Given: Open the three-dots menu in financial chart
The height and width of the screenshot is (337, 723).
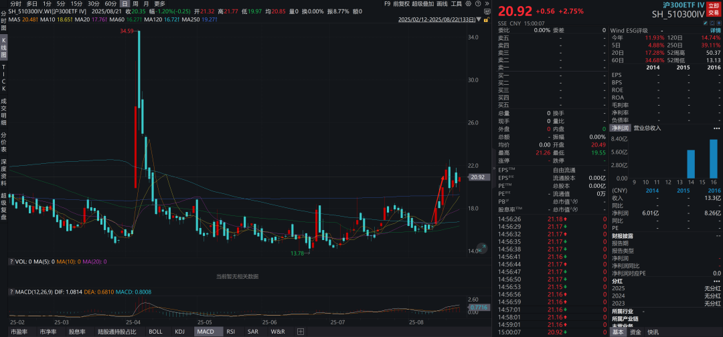Looking at the screenshot, I should click(x=718, y=128).
